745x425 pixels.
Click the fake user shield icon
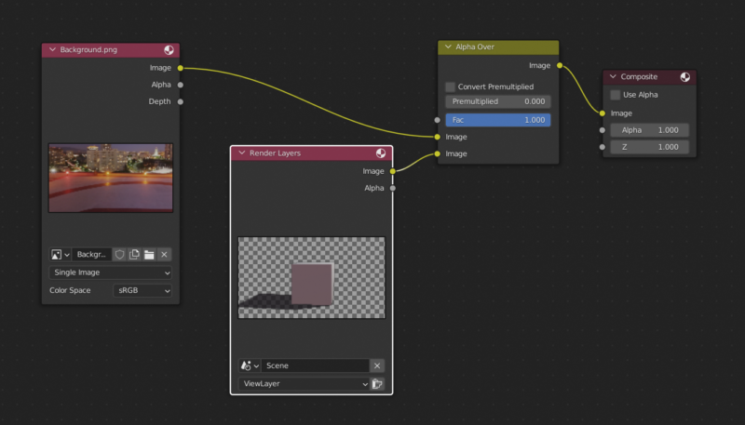click(x=119, y=255)
